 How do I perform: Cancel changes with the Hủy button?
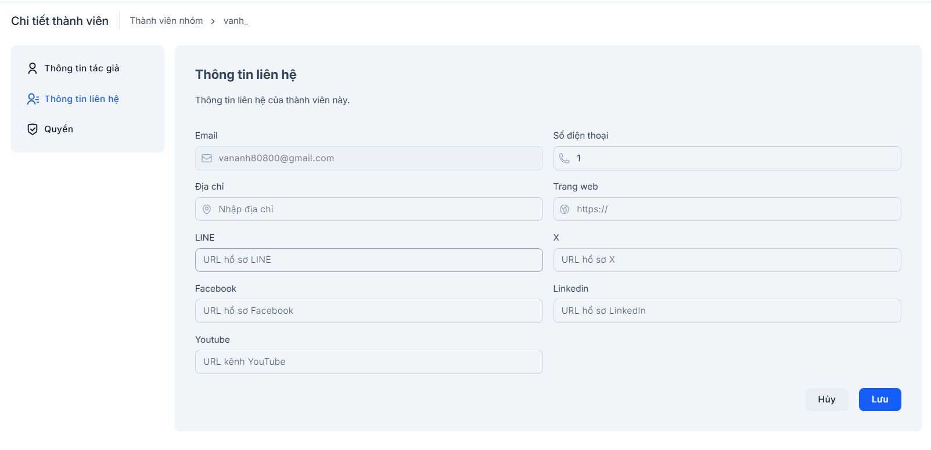(826, 400)
